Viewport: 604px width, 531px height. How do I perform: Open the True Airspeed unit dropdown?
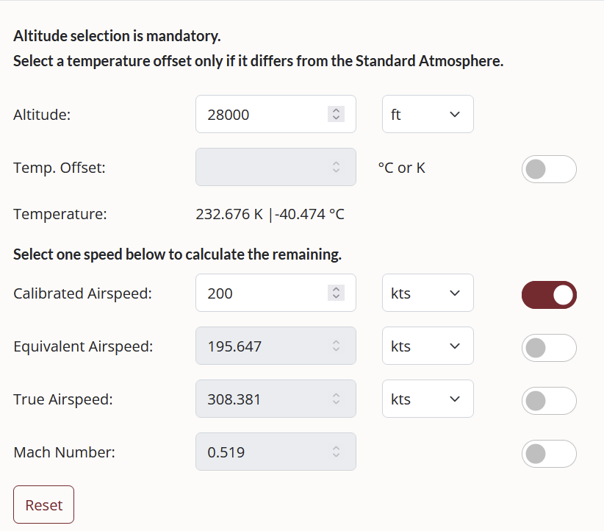click(x=428, y=399)
